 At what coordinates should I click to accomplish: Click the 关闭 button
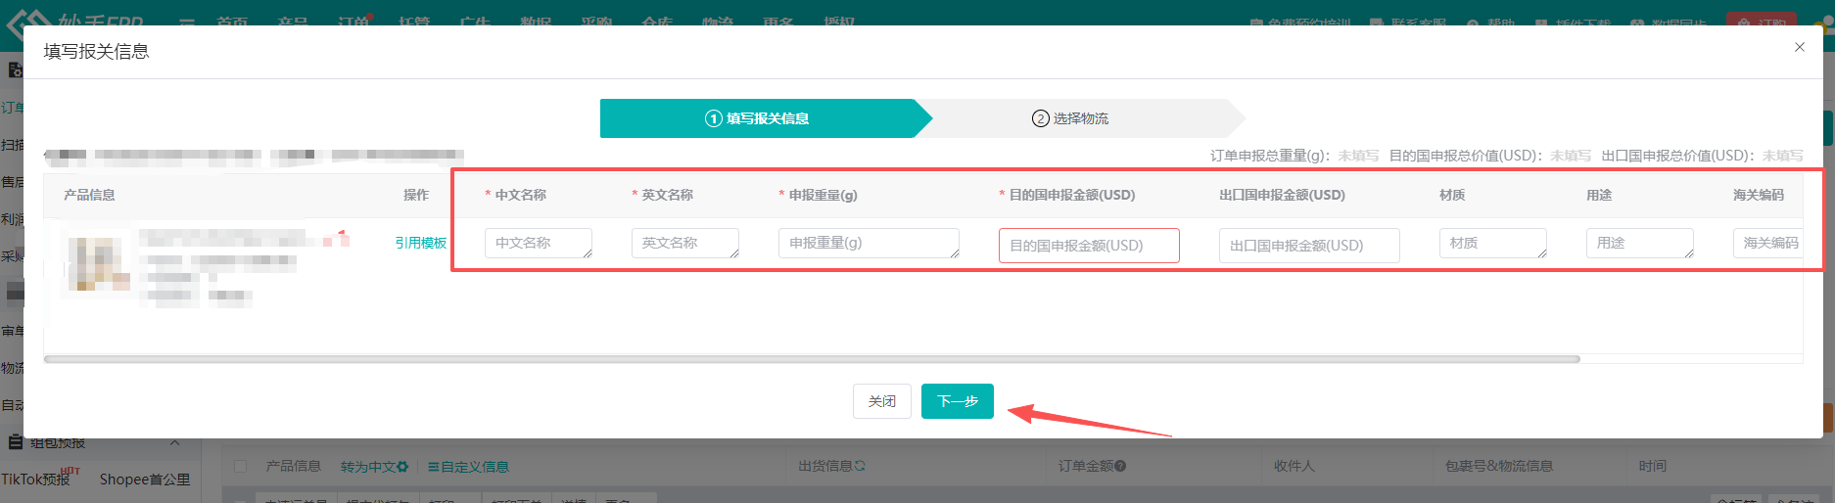[x=882, y=401]
